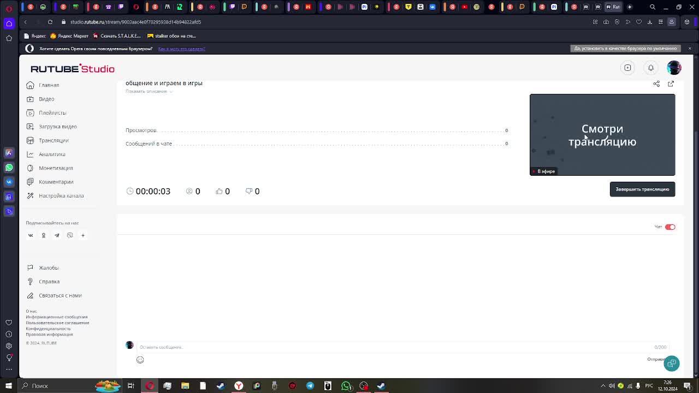
Task: Open Связаться с нами
Action: click(x=60, y=295)
